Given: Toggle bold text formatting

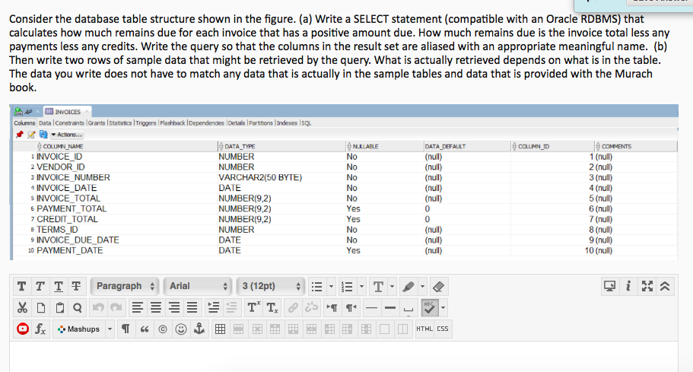Looking at the screenshot, I should click(21, 286).
